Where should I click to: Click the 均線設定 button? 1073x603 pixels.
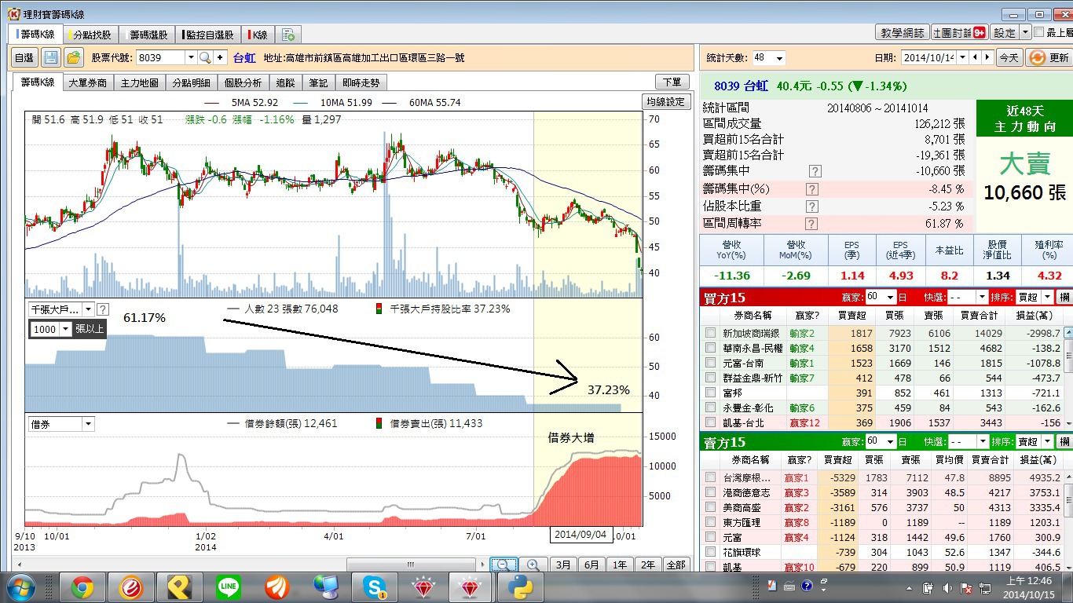[x=665, y=101]
